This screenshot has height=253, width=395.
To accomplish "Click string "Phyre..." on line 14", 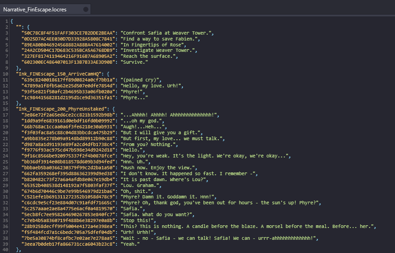I will 134,97.
